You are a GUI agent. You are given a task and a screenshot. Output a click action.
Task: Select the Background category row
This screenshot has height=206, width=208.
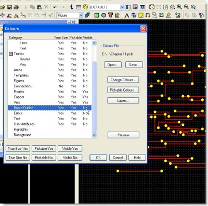[50, 135]
